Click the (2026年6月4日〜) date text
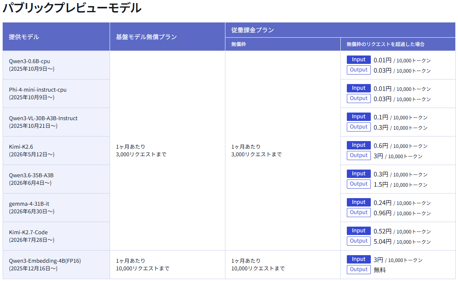Viewport: 458px width, 281px height. pos(30,183)
